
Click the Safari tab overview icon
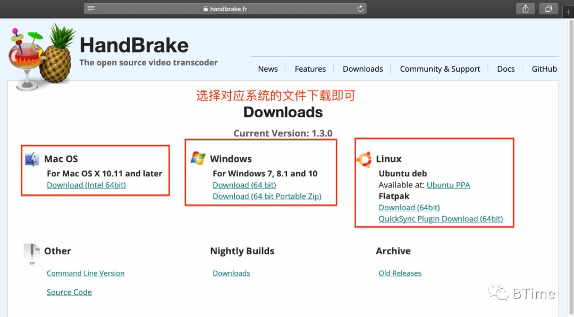tap(548, 8)
